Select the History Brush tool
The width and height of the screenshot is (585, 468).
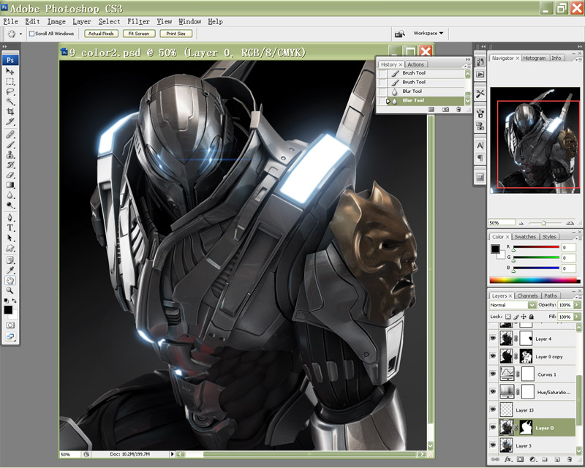click(10, 165)
